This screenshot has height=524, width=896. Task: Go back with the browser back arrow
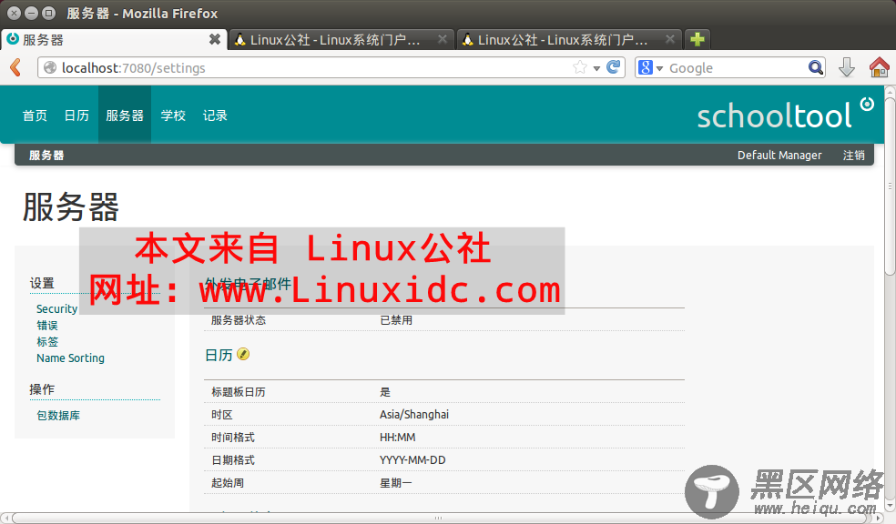coord(15,67)
